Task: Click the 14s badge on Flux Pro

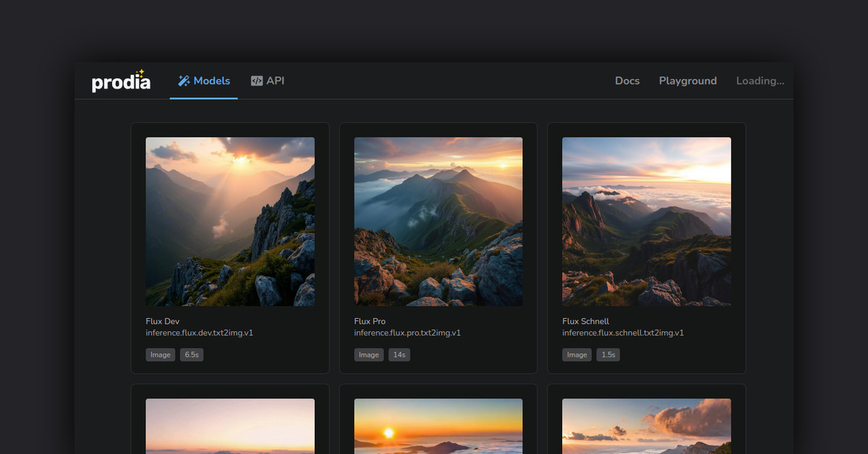Action: 399,355
